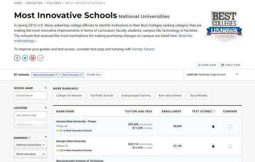This screenshot has height=162, width=255.
Task: Open Varsity Tutors link
Action: 143,49
